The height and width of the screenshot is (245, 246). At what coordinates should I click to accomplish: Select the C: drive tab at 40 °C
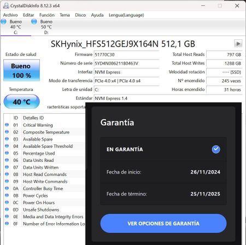[x=16, y=27]
